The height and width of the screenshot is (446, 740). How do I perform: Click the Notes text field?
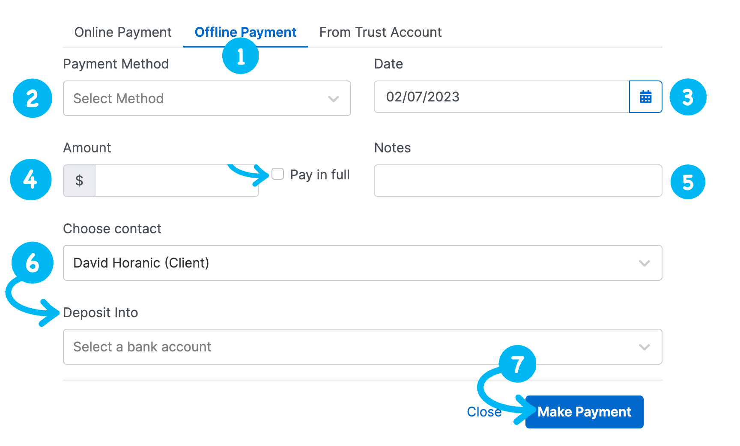click(518, 181)
